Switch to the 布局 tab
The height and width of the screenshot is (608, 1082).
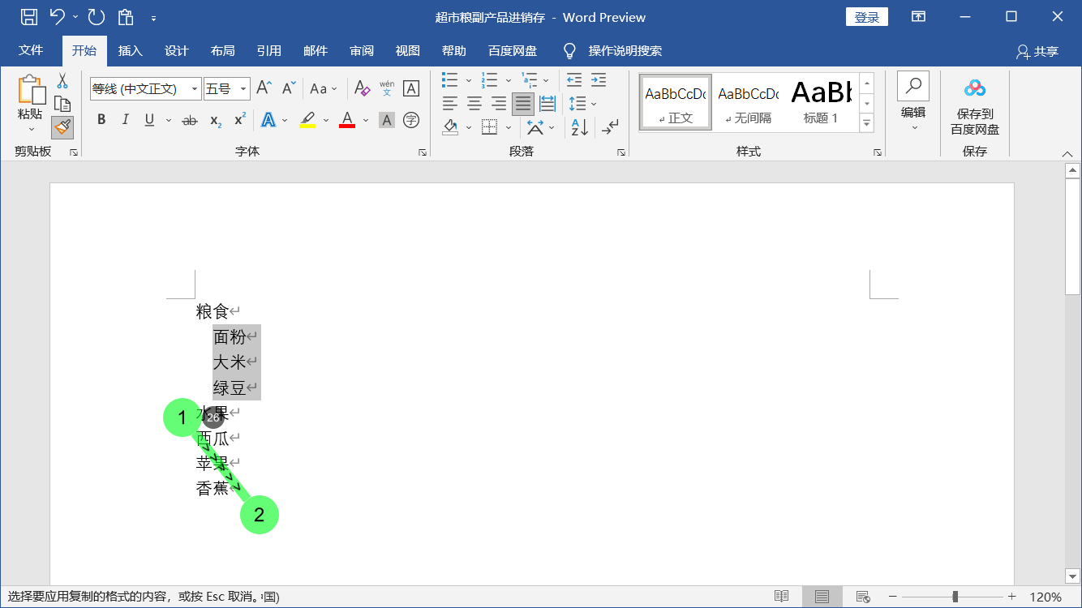click(x=222, y=50)
